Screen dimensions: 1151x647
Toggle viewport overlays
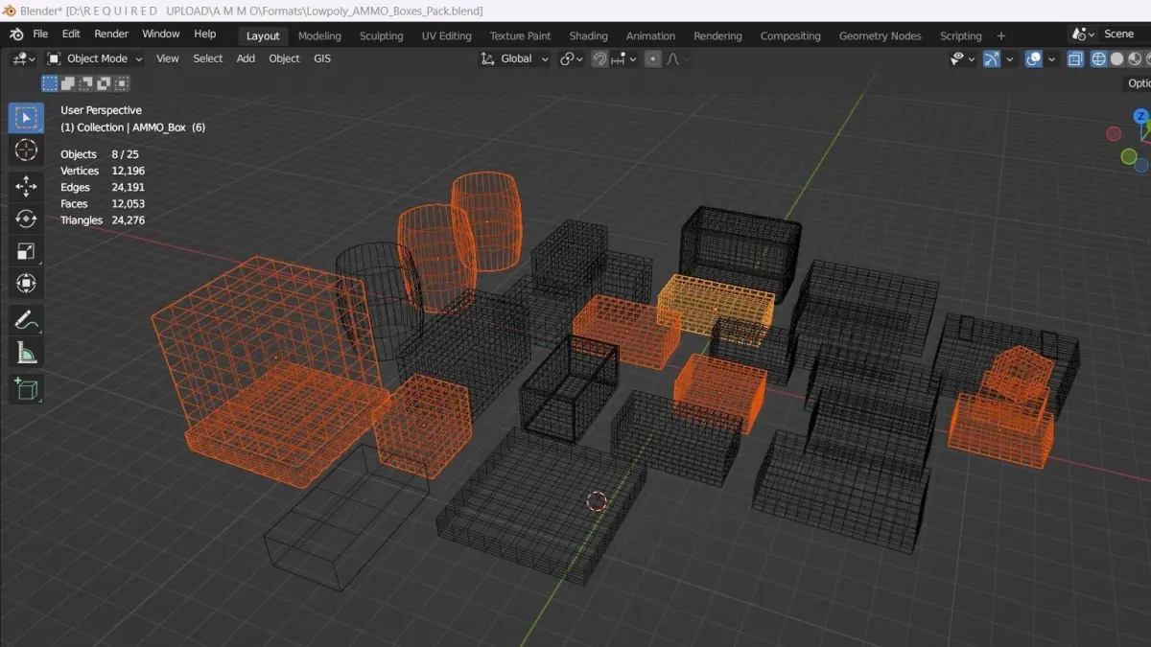click(1034, 58)
